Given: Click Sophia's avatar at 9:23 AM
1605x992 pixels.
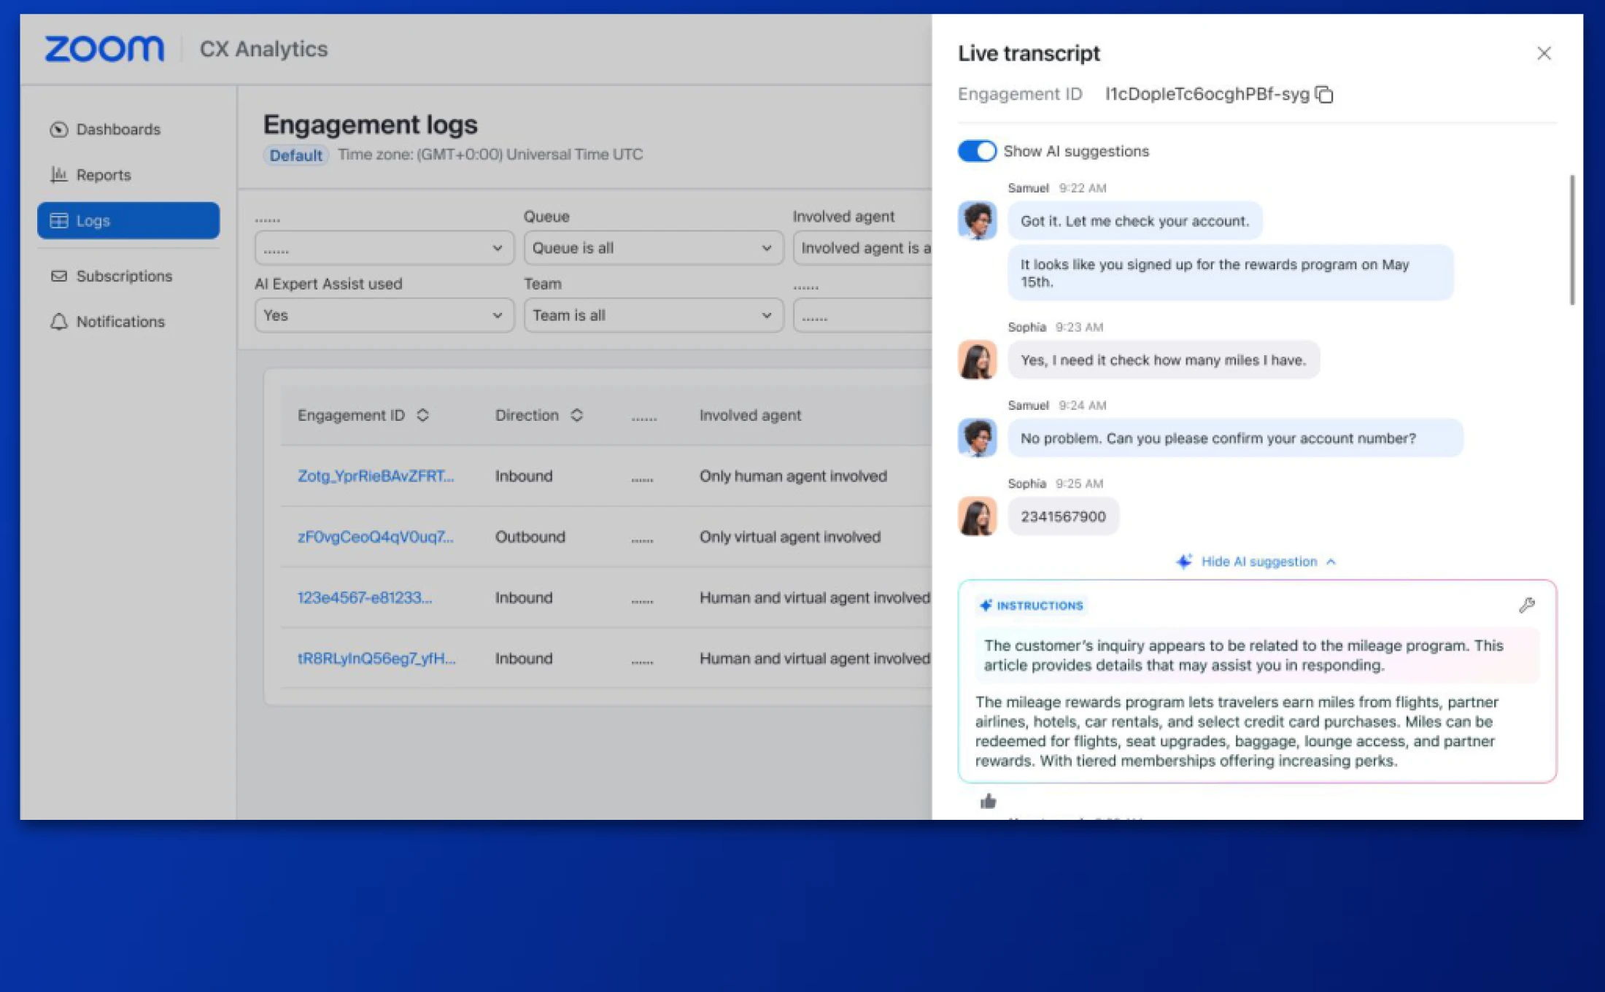Looking at the screenshot, I should [977, 360].
